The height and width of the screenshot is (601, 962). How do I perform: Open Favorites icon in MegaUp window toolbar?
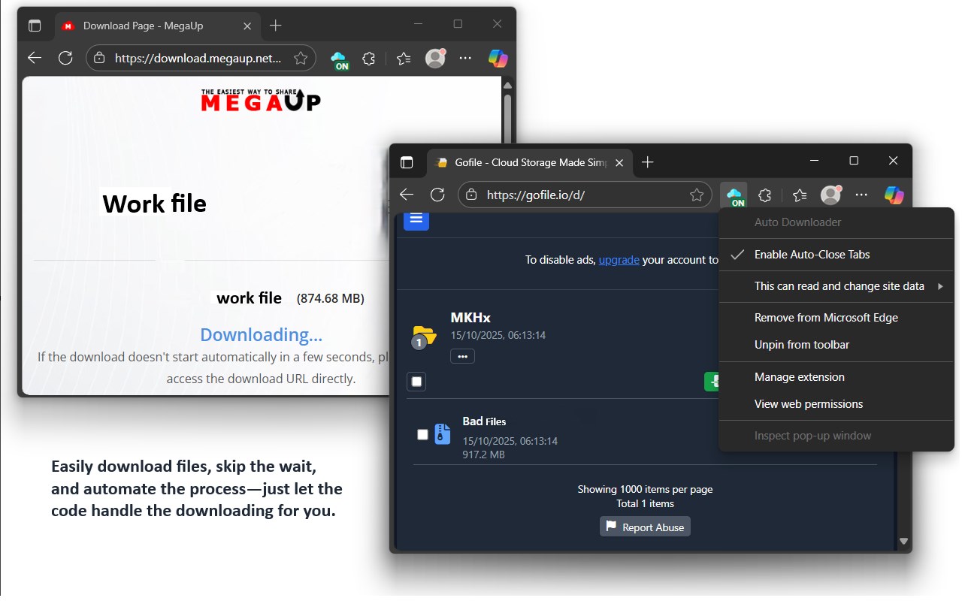click(x=404, y=58)
